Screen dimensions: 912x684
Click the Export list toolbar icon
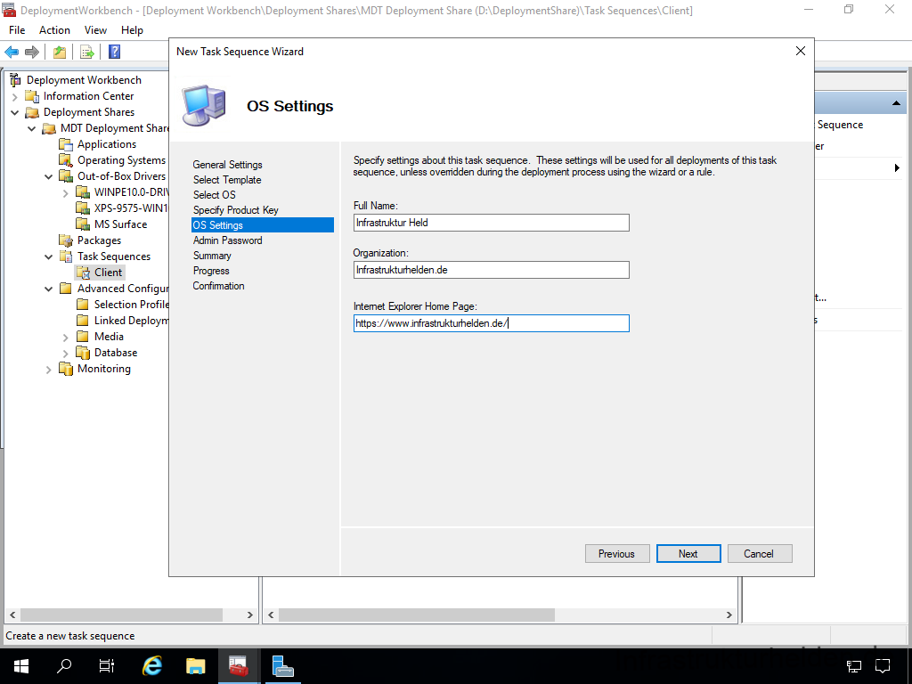tap(87, 52)
